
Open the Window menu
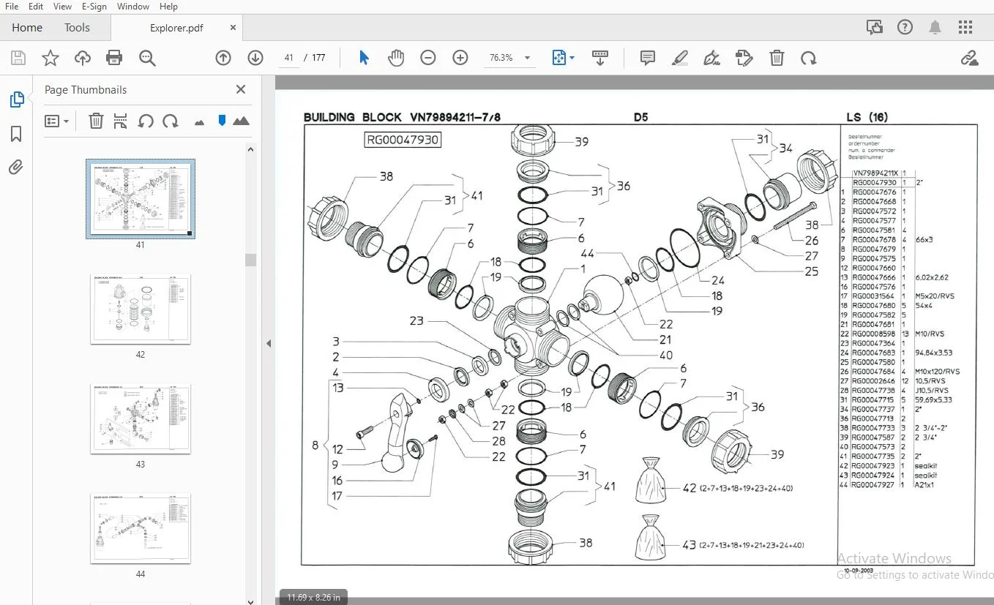point(133,7)
